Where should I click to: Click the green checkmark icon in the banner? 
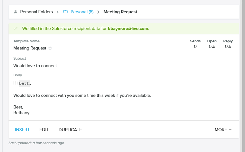coord(16,29)
